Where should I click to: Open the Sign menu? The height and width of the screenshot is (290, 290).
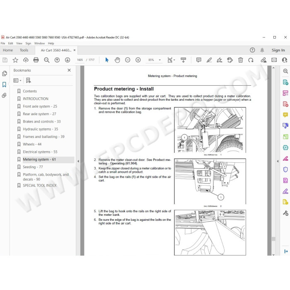tap(28, 43)
